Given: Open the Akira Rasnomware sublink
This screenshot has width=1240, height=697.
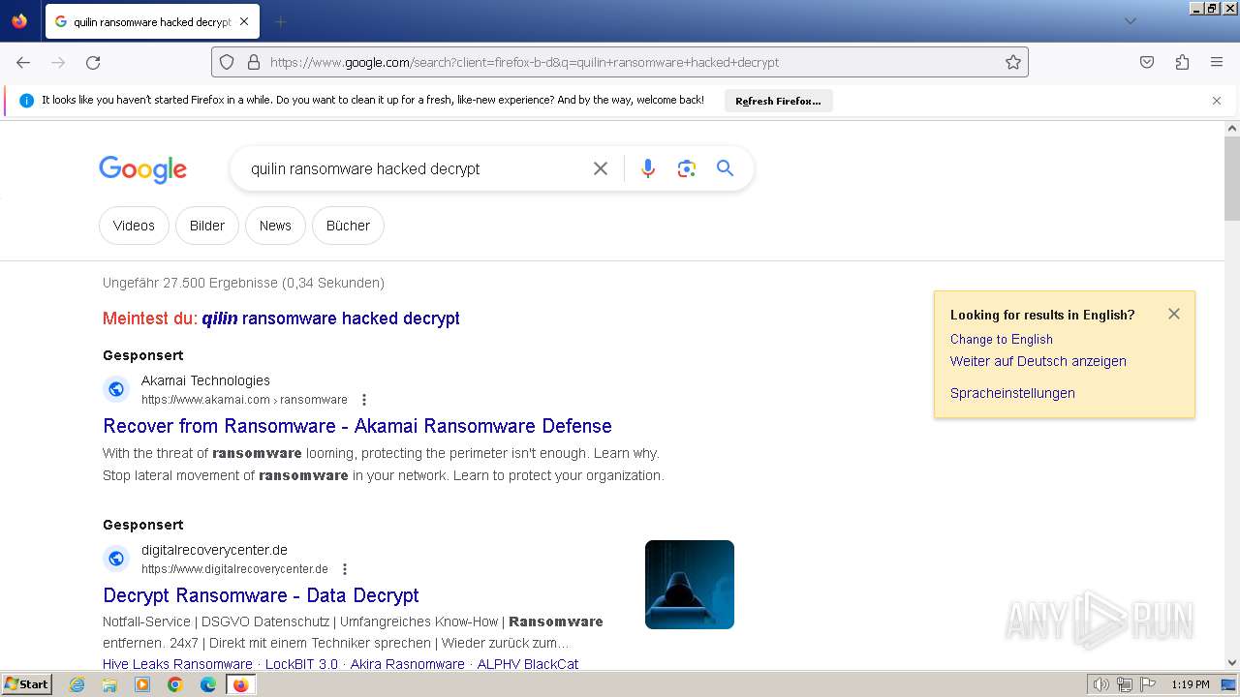Looking at the screenshot, I should 408,664.
